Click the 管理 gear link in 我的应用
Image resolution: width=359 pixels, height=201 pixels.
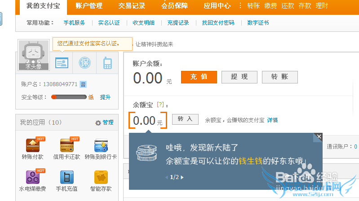pyautogui.click(x=104, y=122)
